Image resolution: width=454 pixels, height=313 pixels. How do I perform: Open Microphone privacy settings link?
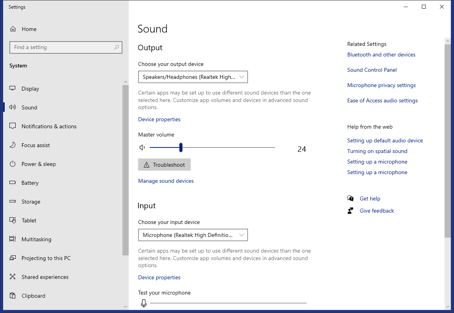[x=381, y=86]
